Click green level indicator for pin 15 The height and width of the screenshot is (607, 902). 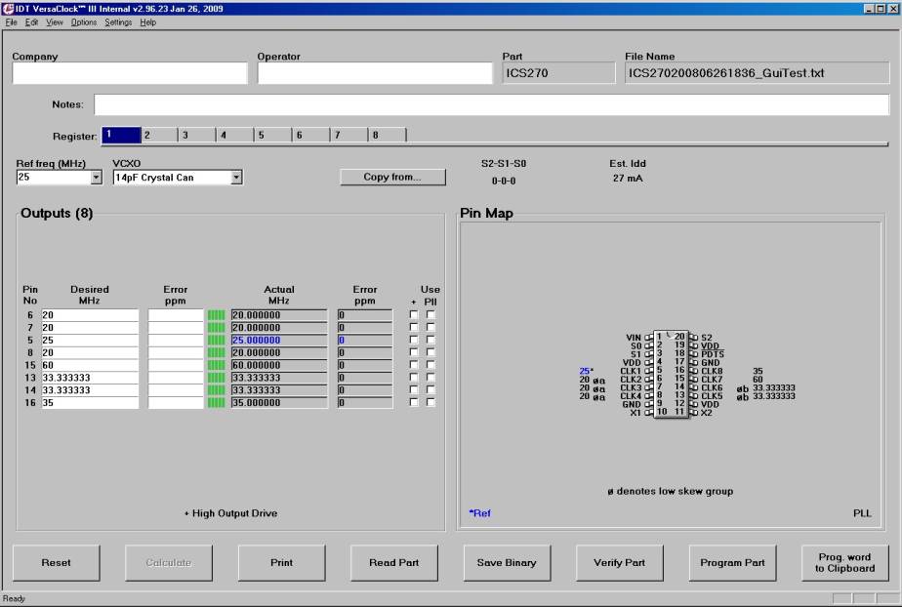(x=217, y=365)
